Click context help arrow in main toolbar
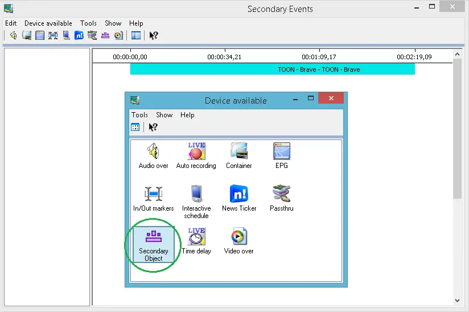 pyautogui.click(x=153, y=35)
